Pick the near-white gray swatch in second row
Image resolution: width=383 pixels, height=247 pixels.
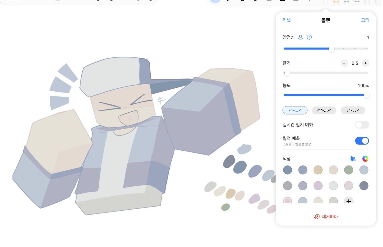pyautogui.click(x=333, y=186)
